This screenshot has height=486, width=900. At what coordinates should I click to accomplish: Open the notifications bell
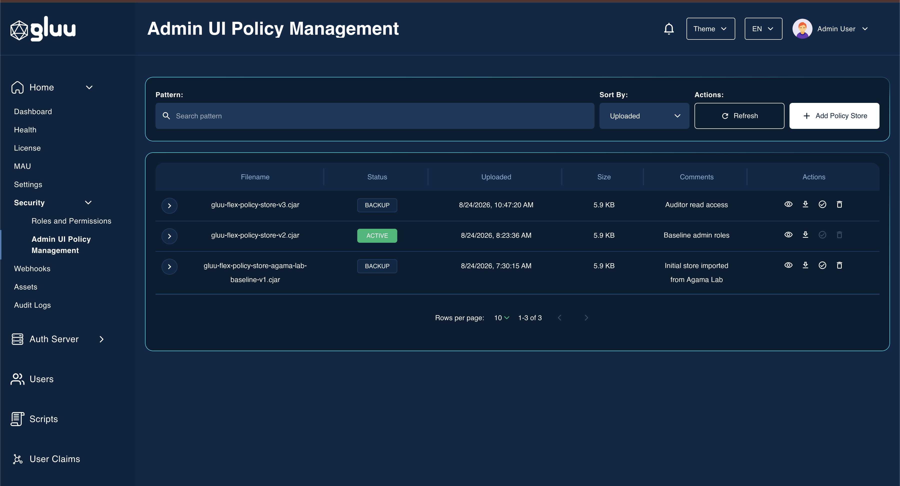669,29
